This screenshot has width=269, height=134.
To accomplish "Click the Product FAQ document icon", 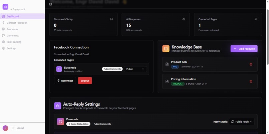I will [x=167, y=64].
